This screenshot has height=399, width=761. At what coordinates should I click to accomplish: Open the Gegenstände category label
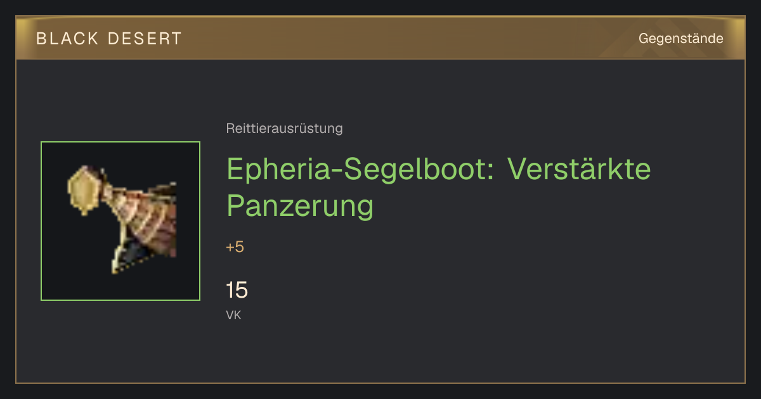(x=680, y=39)
